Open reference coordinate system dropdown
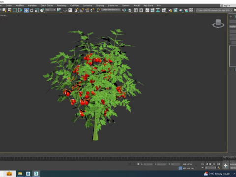 pos(51,10)
